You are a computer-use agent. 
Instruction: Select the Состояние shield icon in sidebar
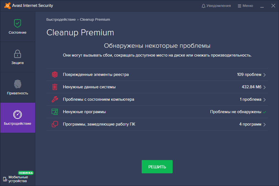click(17, 23)
